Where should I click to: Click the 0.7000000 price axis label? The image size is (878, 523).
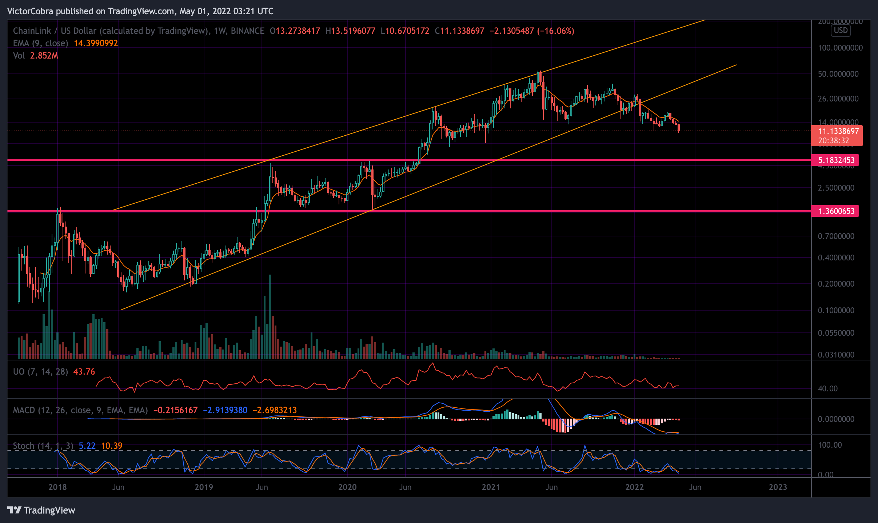[x=836, y=236]
